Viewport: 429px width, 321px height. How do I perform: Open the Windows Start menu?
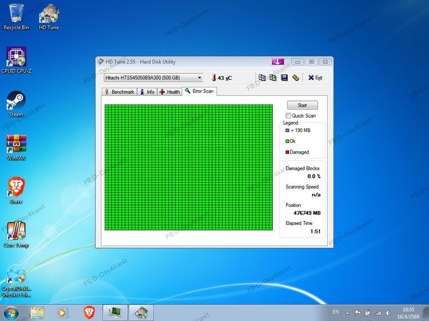(x=10, y=312)
